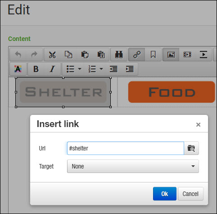217x214 pixels.
Task: Open Find with binoculars icon
Action: coord(119,55)
